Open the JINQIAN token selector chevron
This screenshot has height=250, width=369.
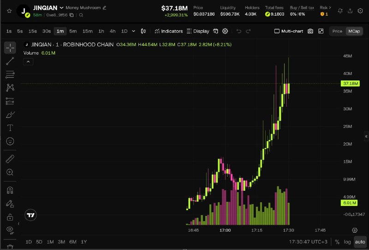(x=61, y=8)
